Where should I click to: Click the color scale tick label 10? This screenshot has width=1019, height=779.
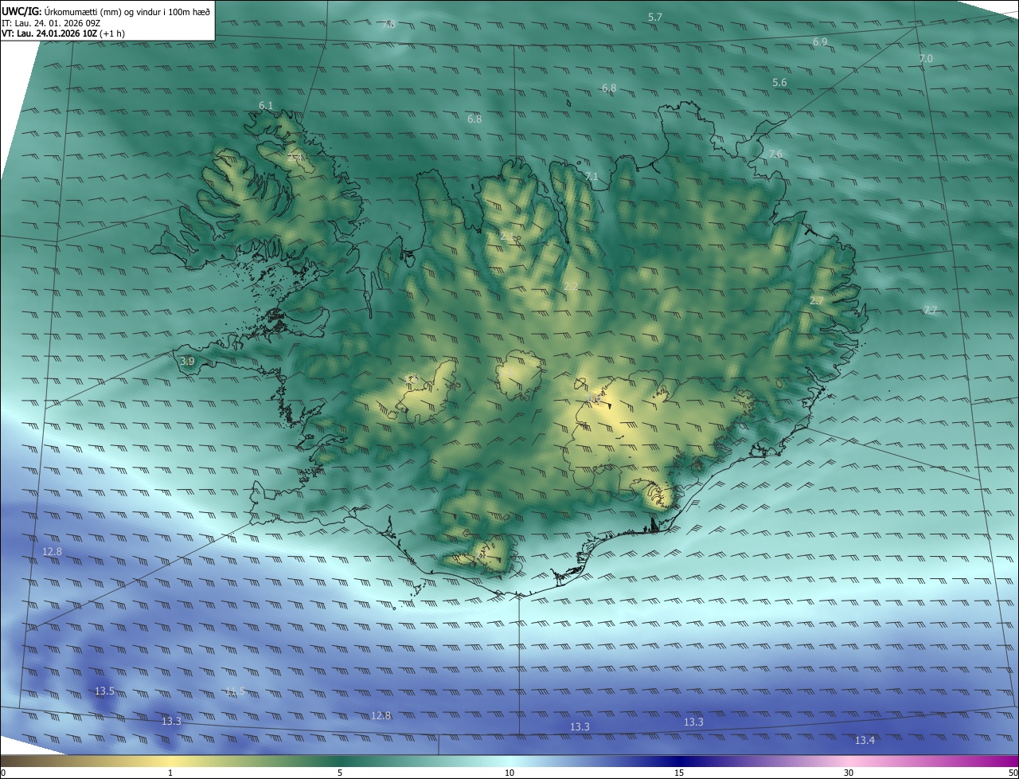(509, 773)
